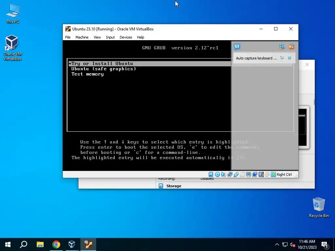Open the Machine menu

pos(82,37)
